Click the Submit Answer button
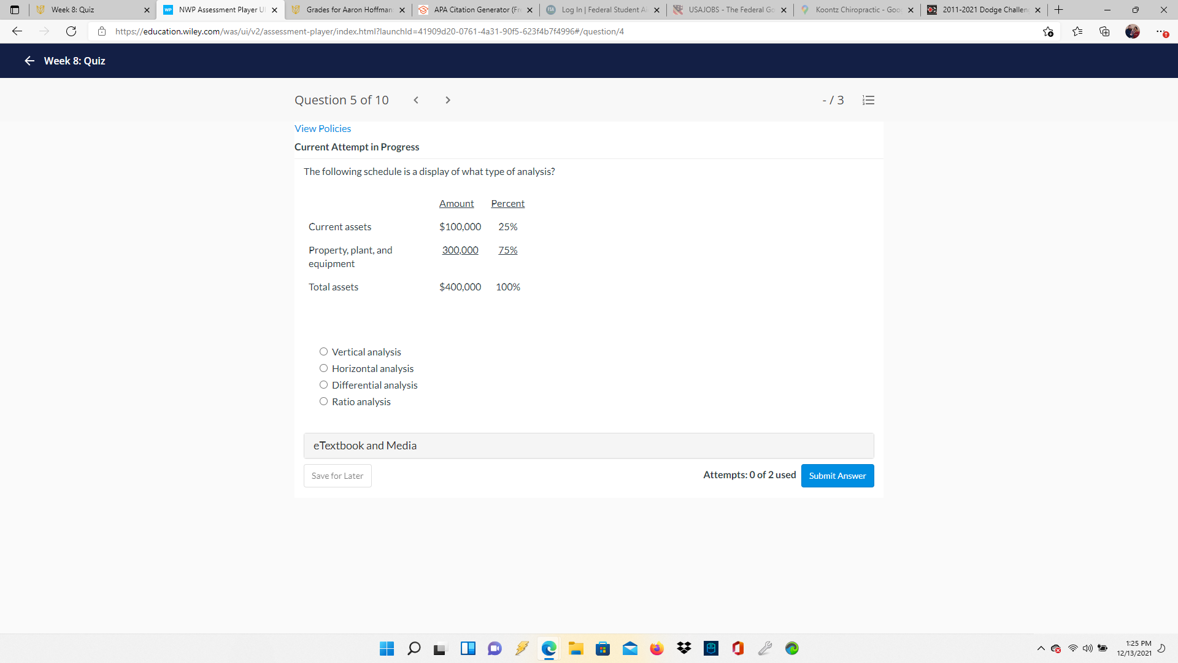The image size is (1178, 663). [837, 475]
